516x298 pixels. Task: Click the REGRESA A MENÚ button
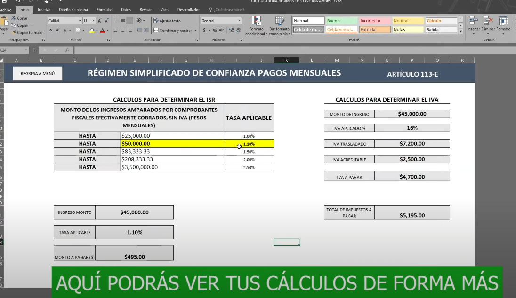click(37, 73)
